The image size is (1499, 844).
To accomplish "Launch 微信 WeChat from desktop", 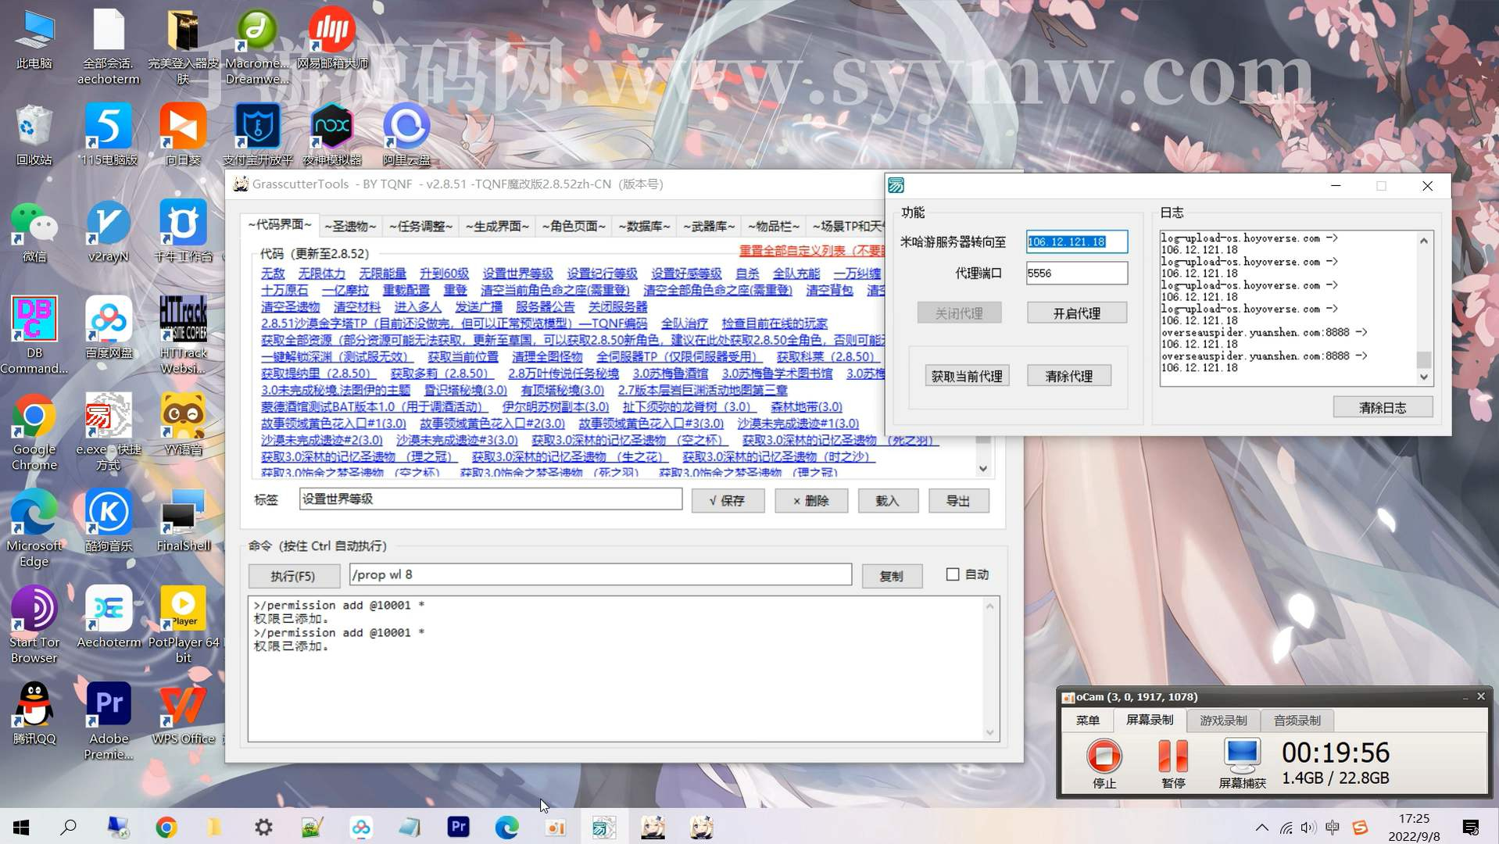I will click(34, 231).
